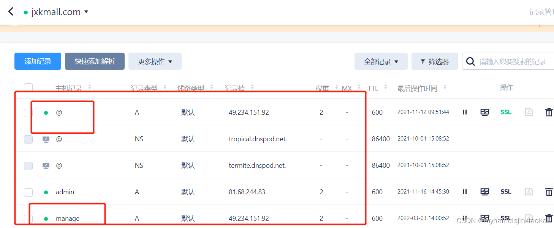Click the manage host record name
The width and height of the screenshot is (554, 228).
[68, 219]
